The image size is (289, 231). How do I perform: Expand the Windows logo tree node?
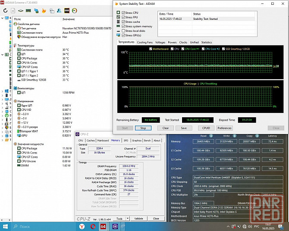click(2, 91)
